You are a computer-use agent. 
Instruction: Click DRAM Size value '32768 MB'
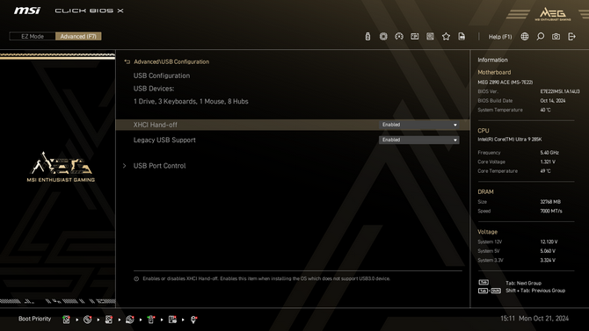click(x=550, y=202)
